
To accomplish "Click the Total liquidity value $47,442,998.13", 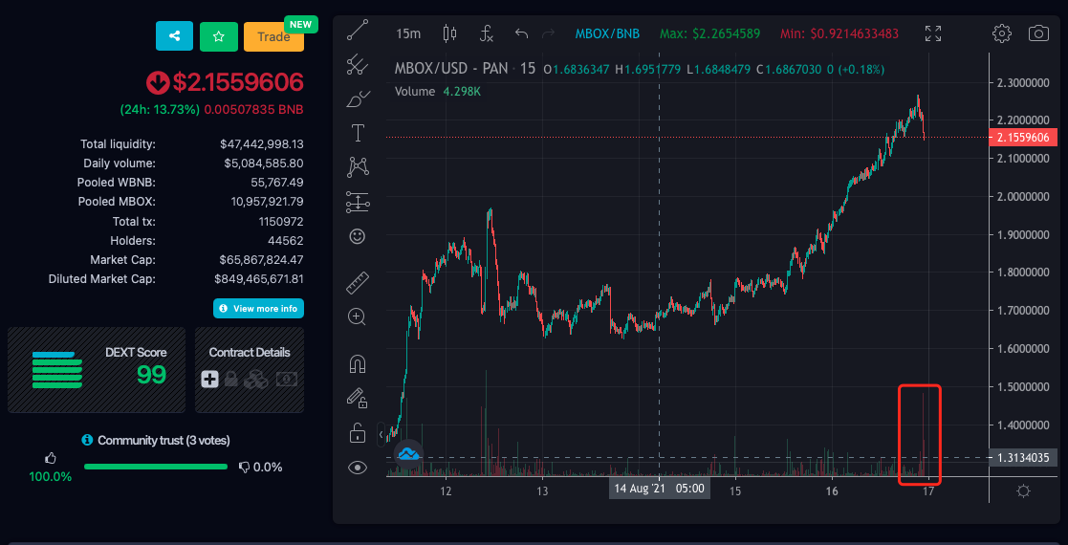I will tap(262, 144).
